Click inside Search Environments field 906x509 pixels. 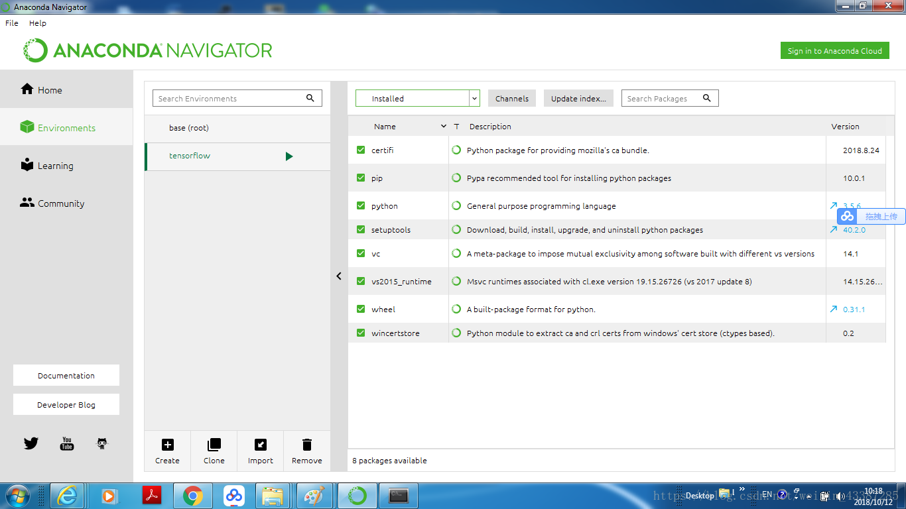point(237,98)
